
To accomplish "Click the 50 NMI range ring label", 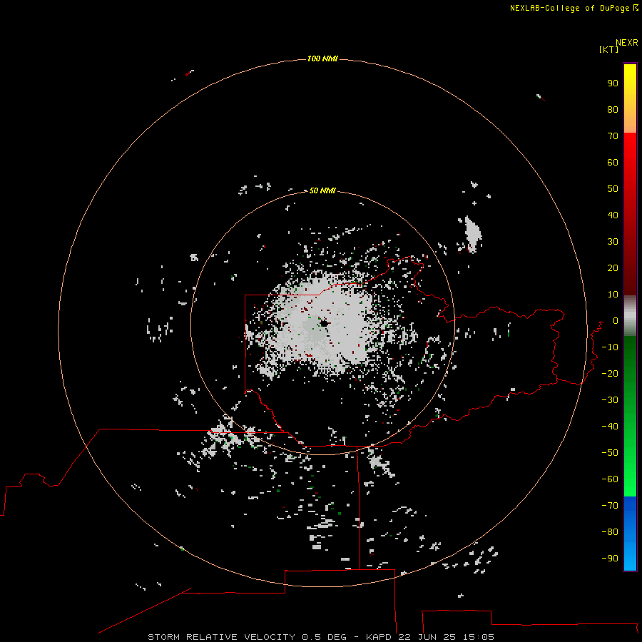I will (322, 190).
